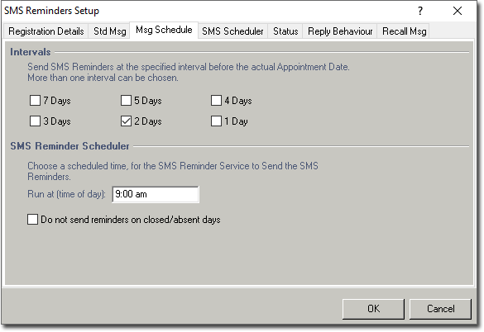484x332 pixels.
Task: Open the Registration Details tab
Action: click(x=46, y=31)
